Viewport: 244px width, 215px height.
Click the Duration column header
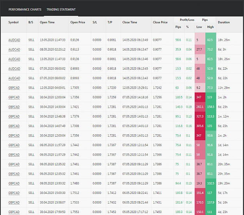(x=224, y=22)
